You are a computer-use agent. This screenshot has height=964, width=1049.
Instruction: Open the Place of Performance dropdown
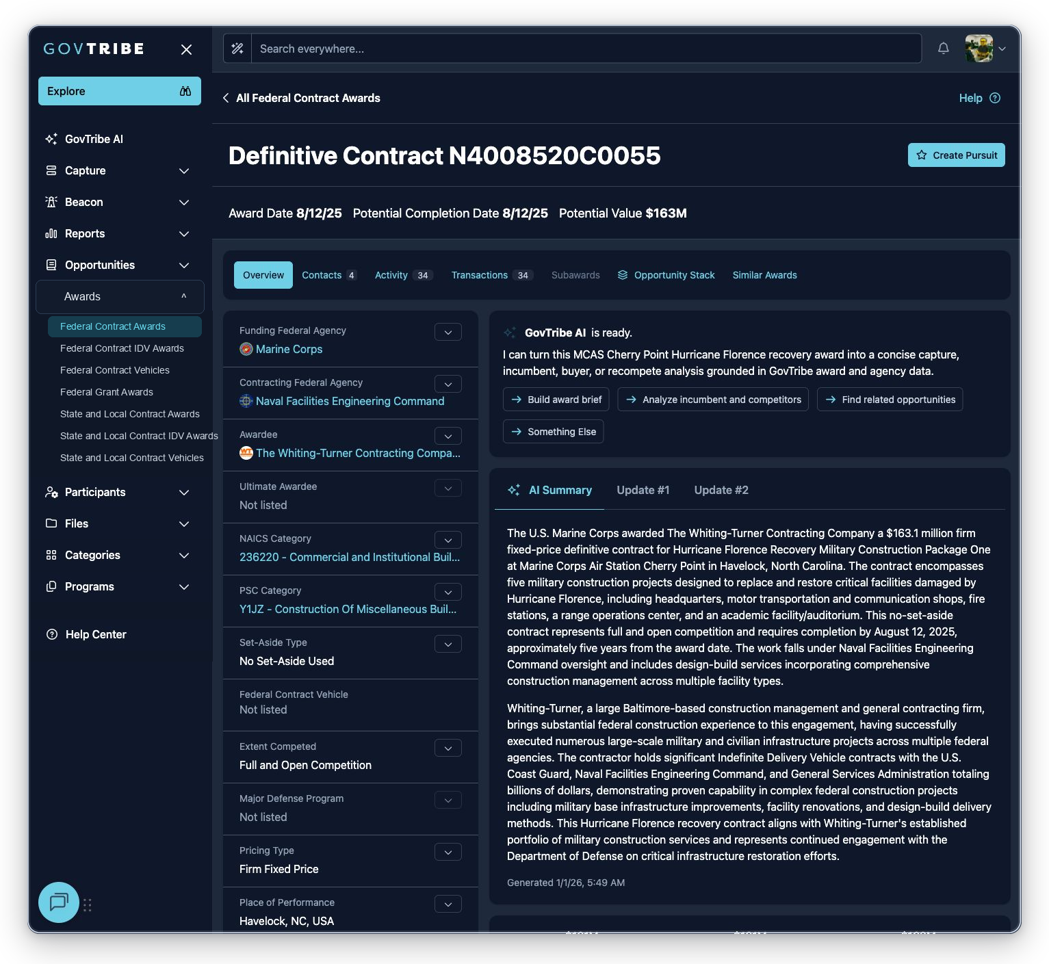pos(448,904)
